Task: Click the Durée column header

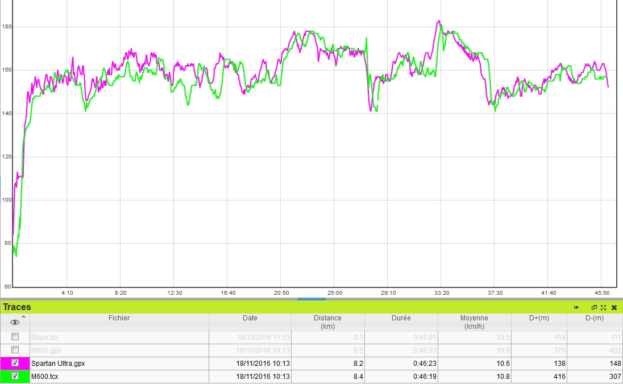Action: (400, 318)
